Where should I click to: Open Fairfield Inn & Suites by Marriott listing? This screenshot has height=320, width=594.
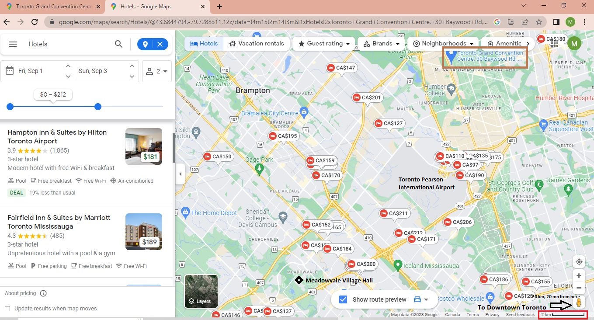(x=59, y=222)
